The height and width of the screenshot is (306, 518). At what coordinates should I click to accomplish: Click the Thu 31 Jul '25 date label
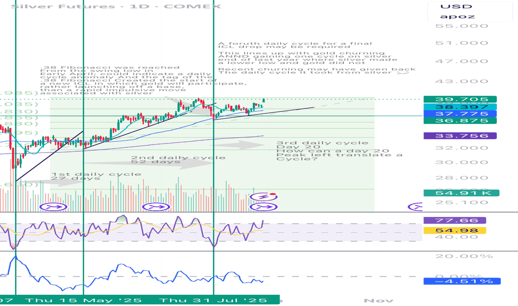tap(213, 300)
